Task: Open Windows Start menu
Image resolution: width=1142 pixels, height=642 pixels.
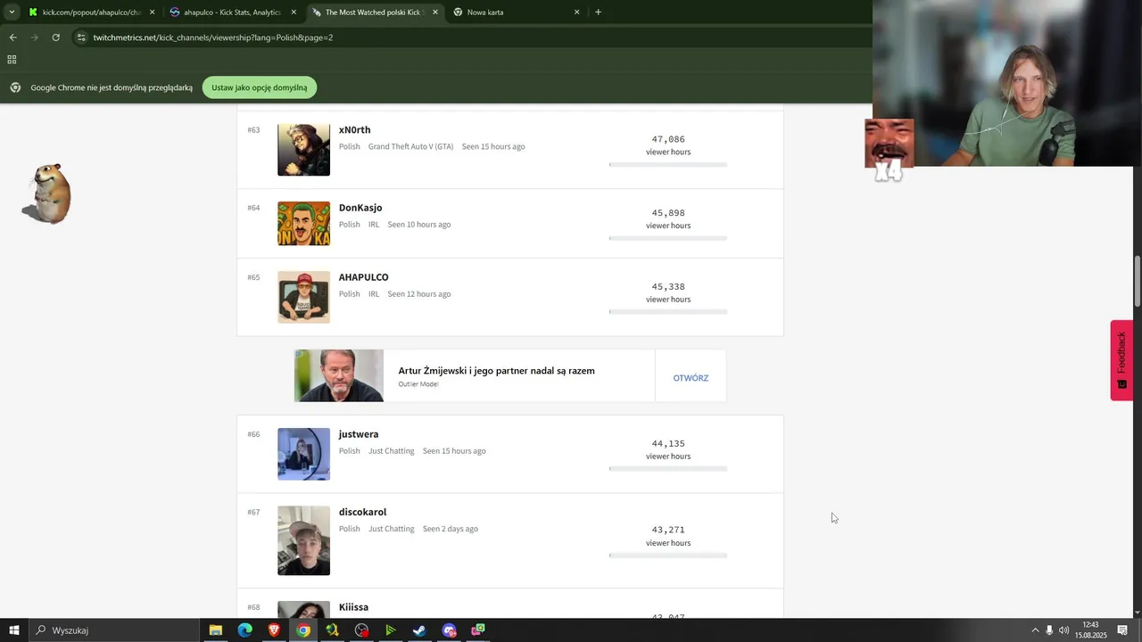Action: pyautogui.click(x=14, y=630)
